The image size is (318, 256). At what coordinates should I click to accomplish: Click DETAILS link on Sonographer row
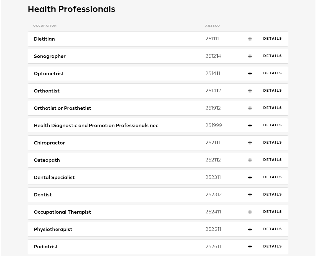click(272, 56)
